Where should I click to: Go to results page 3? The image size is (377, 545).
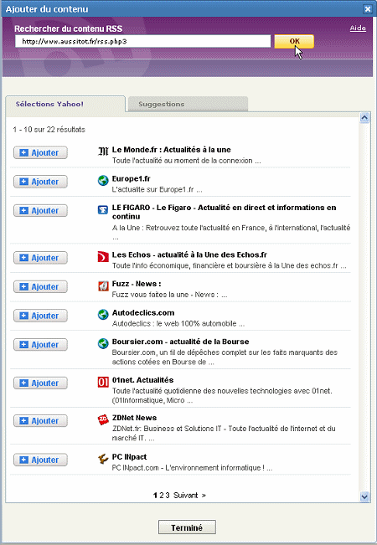[x=168, y=496]
